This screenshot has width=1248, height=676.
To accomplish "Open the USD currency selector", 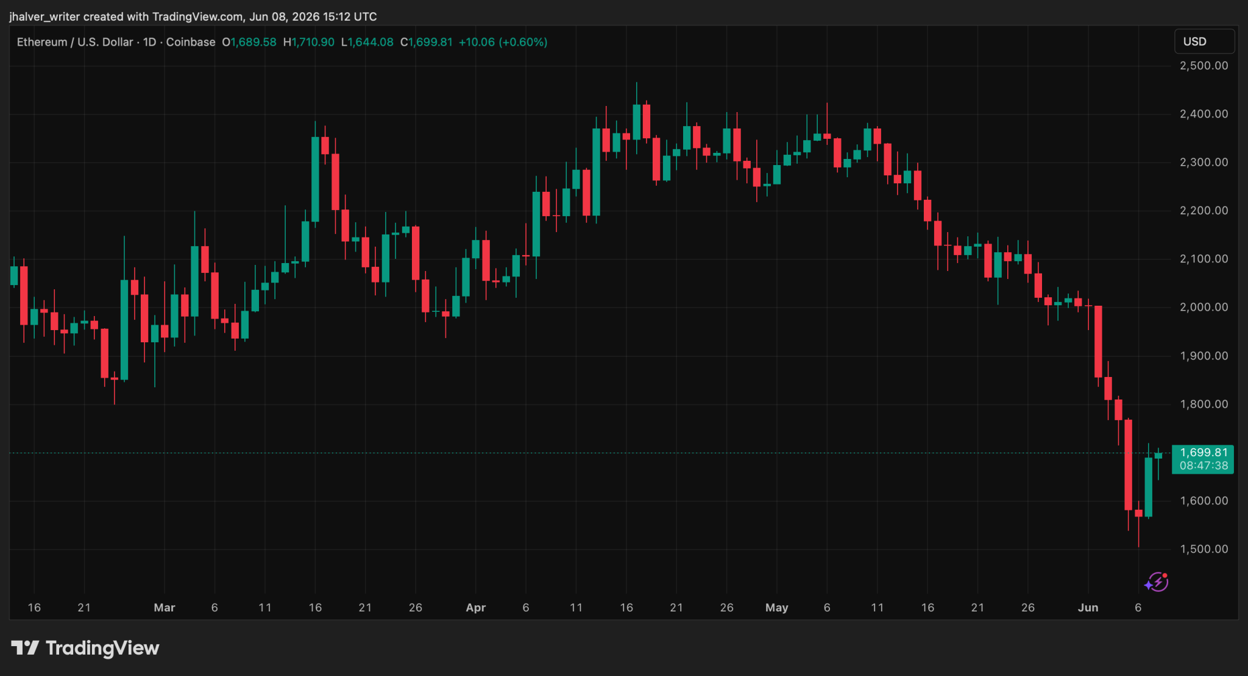I will pos(1204,41).
